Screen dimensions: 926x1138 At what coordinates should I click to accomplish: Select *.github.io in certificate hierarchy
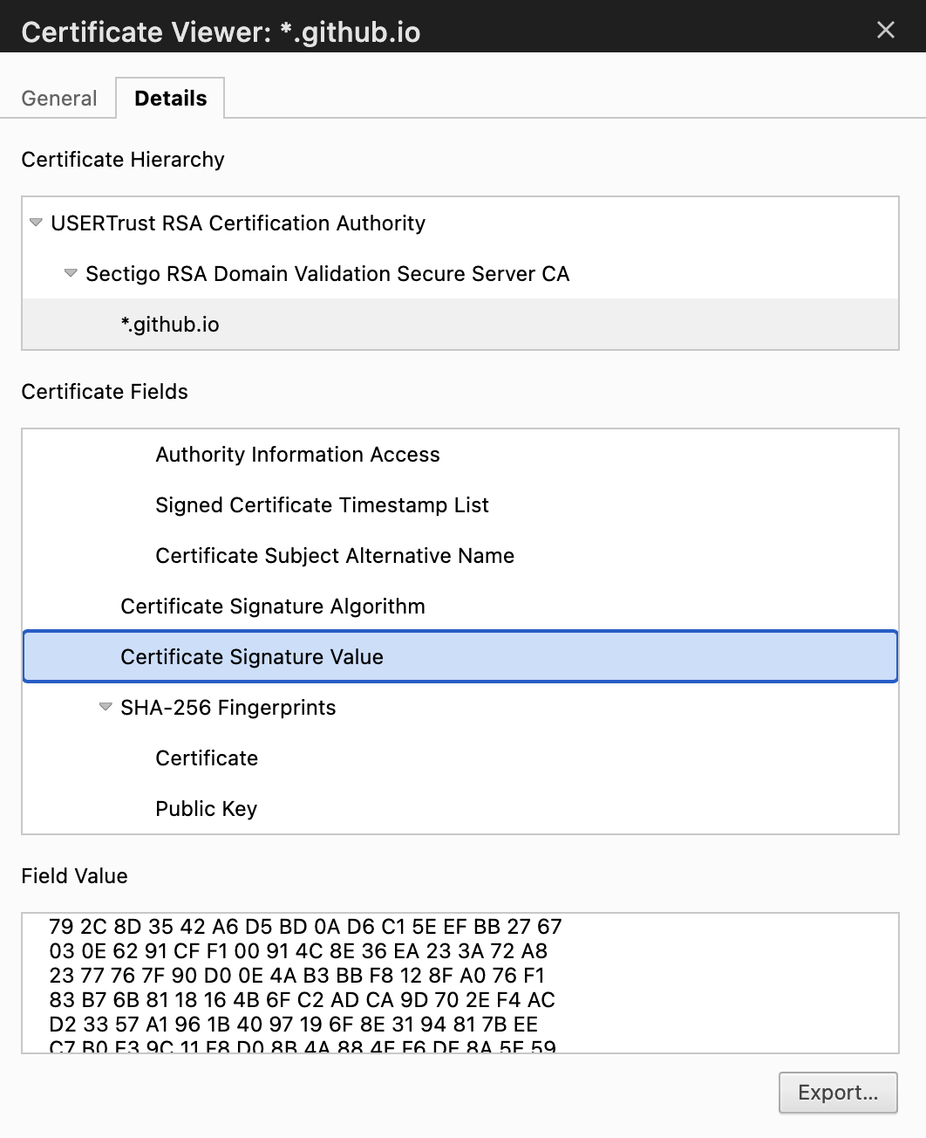(460, 325)
